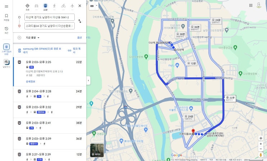Viewport: 267px width, 161px height.
Task: Click the 38분 route label on map
Action: [181, 35]
